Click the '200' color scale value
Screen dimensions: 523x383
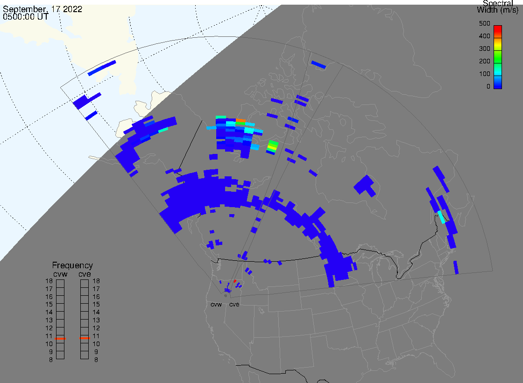(x=484, y=61)
